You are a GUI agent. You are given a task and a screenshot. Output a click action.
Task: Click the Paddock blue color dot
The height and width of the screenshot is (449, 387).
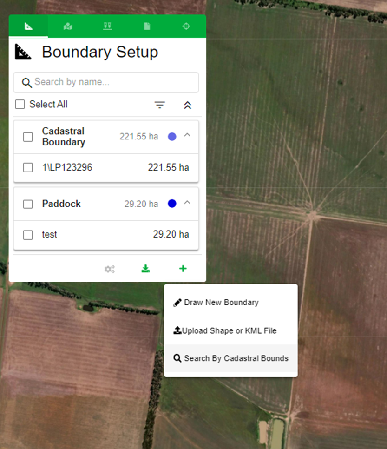tap(172, 204)
